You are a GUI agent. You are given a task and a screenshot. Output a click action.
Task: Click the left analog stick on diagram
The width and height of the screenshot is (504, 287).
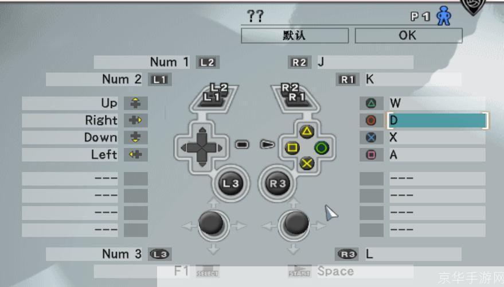tap(211, 223)
